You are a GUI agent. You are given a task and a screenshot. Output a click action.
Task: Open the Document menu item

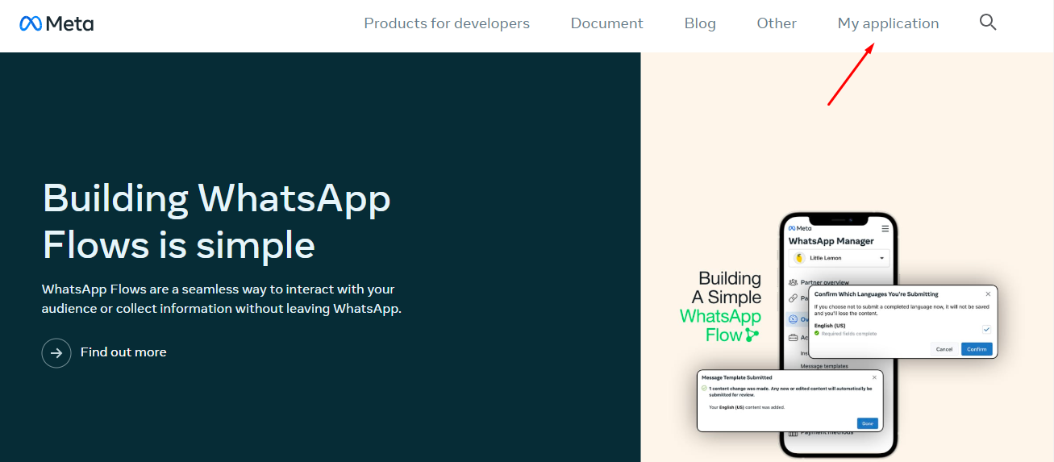(606, 23)
